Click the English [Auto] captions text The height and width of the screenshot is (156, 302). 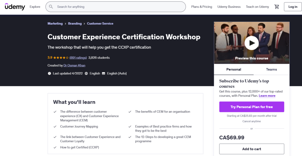click(117, 73)
